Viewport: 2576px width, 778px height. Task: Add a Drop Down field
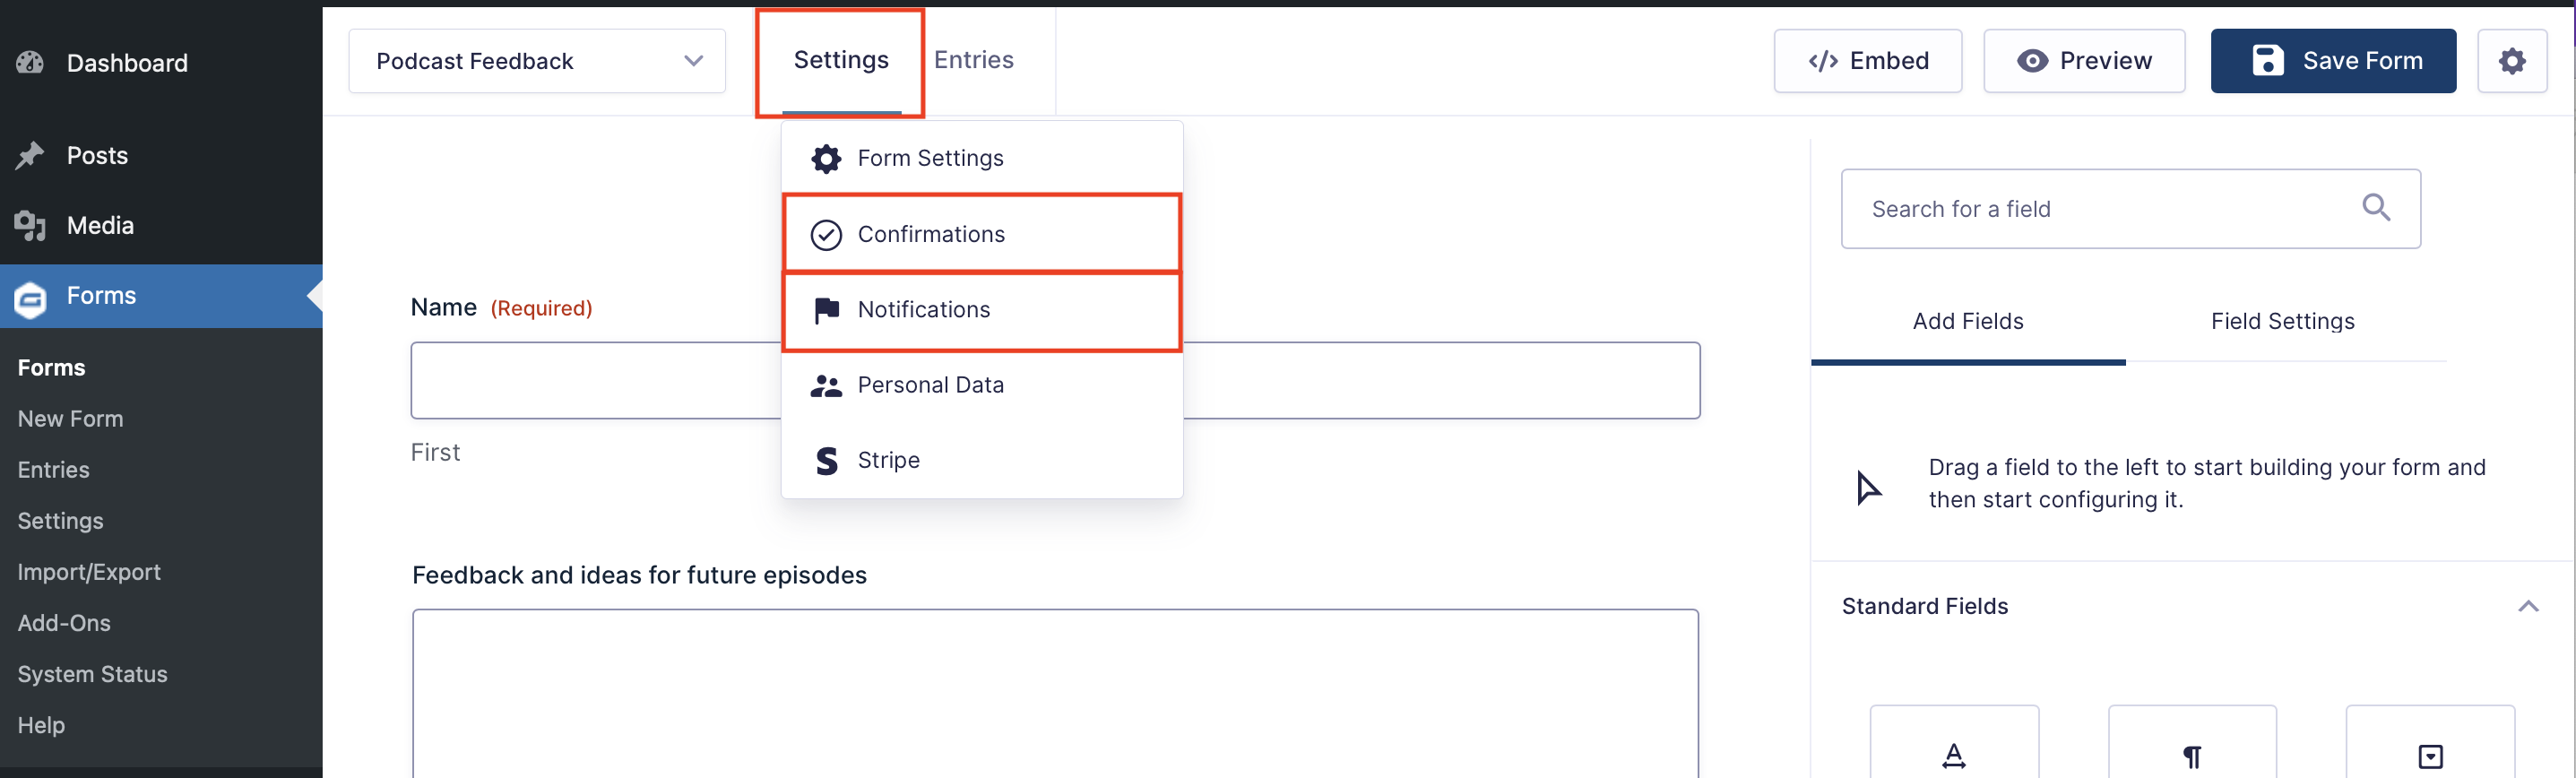click(2430, 742)
